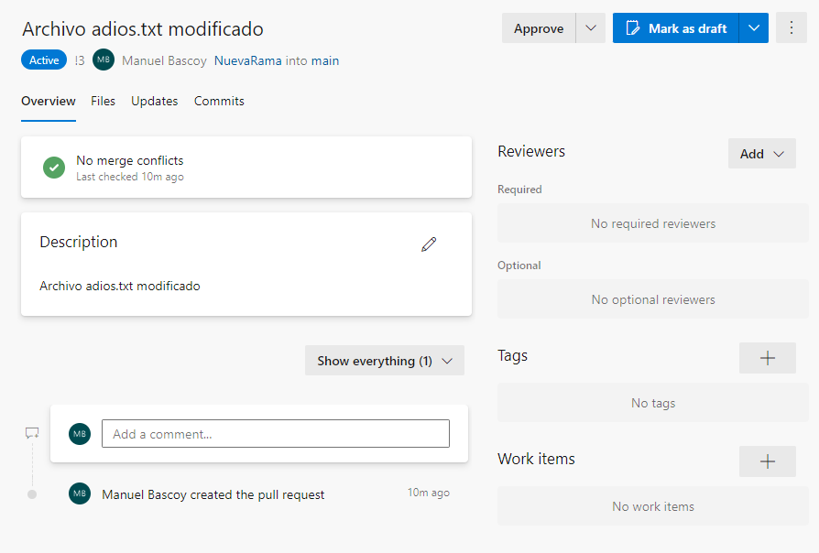The image size is (819, 553).
Task: Open the Commits tab
Action: [219, 101]
